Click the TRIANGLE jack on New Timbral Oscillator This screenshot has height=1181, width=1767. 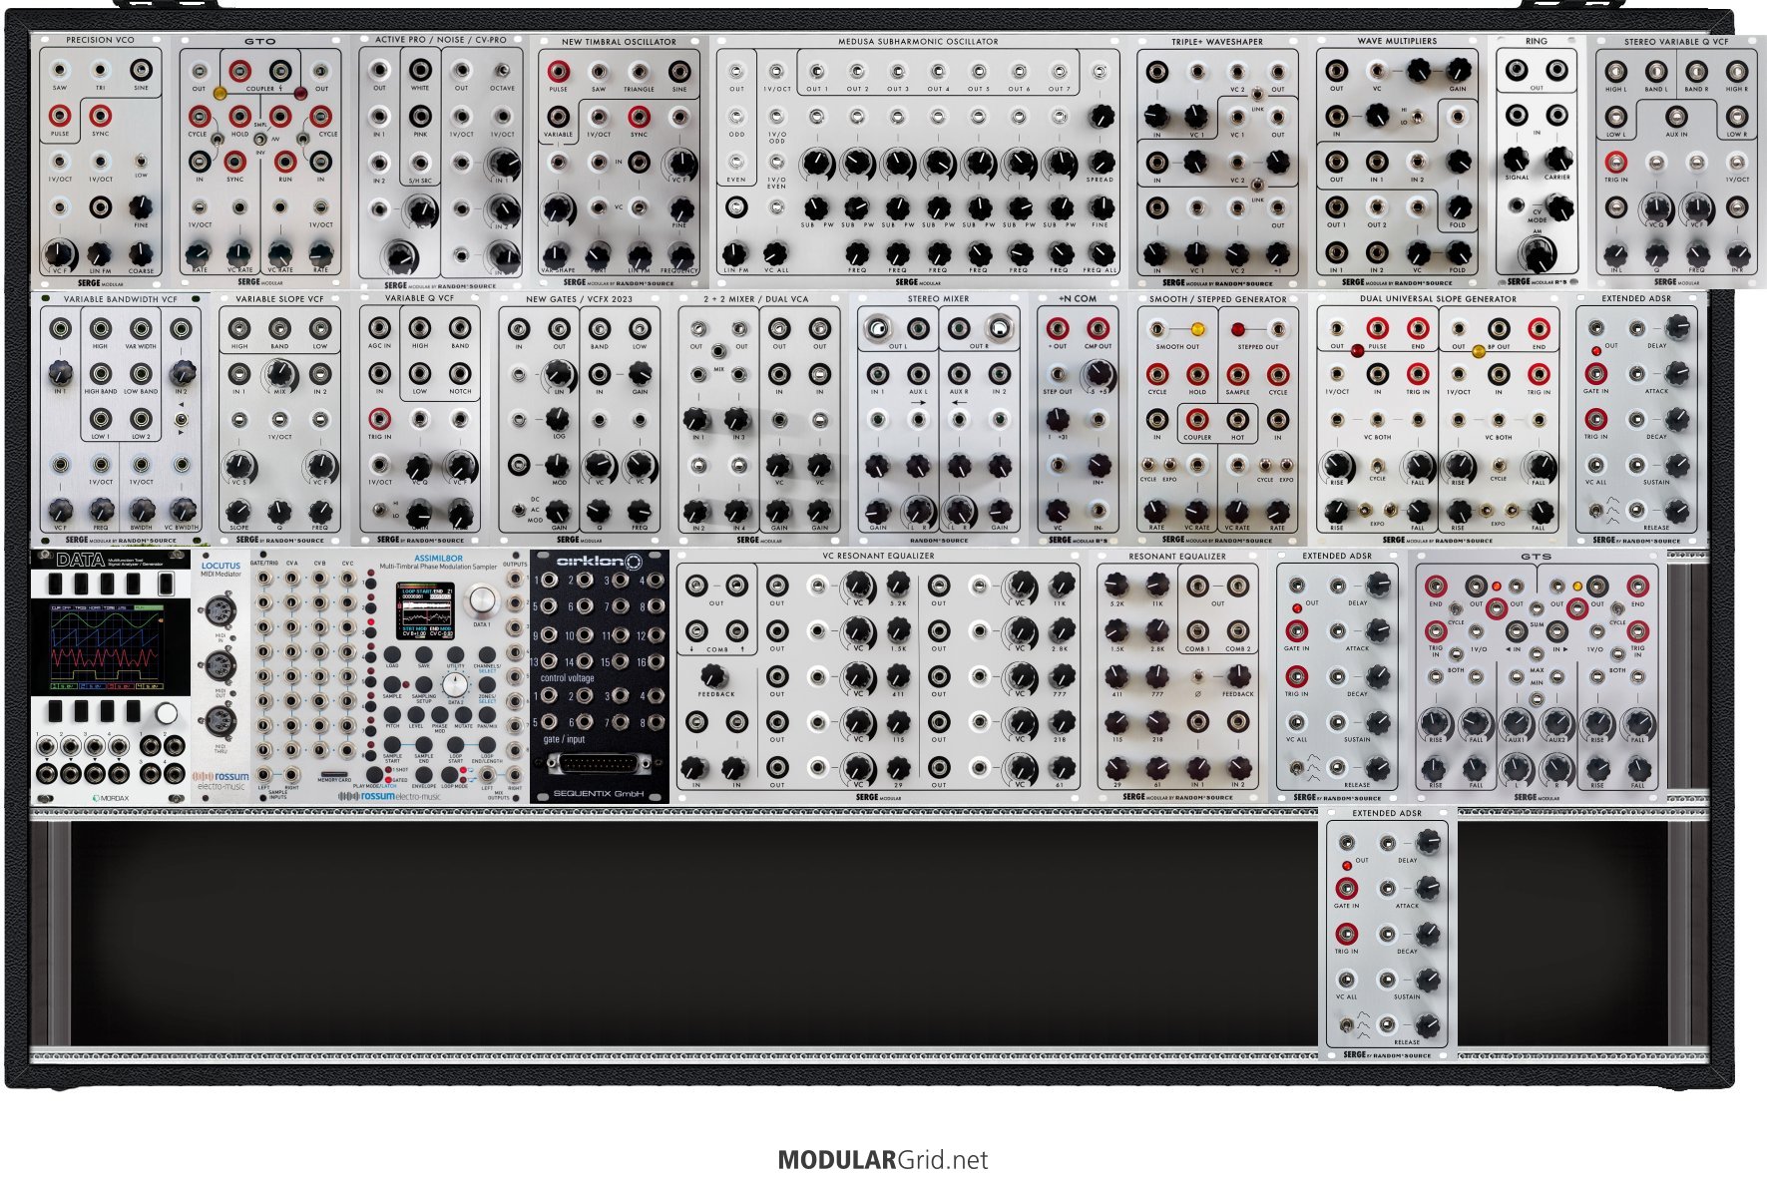tap(639, 72)
